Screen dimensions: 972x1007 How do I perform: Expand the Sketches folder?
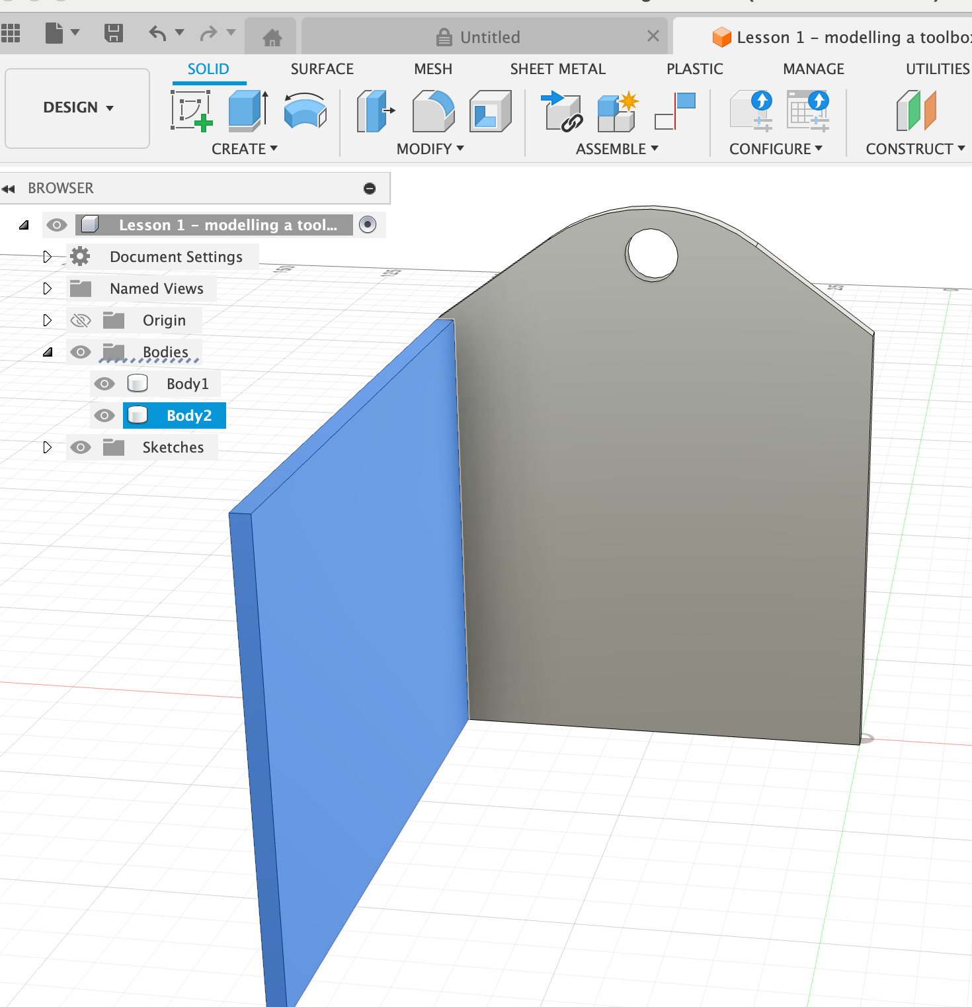(x=47, y=447)
